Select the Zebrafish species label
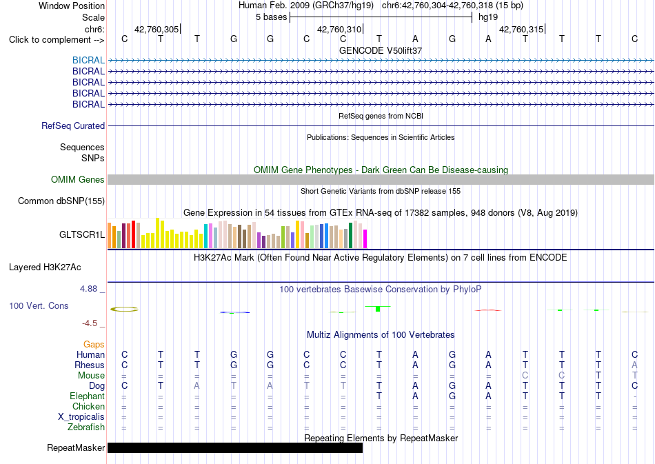The height and width of the screenshot is (464, 655). coord(86,427)
